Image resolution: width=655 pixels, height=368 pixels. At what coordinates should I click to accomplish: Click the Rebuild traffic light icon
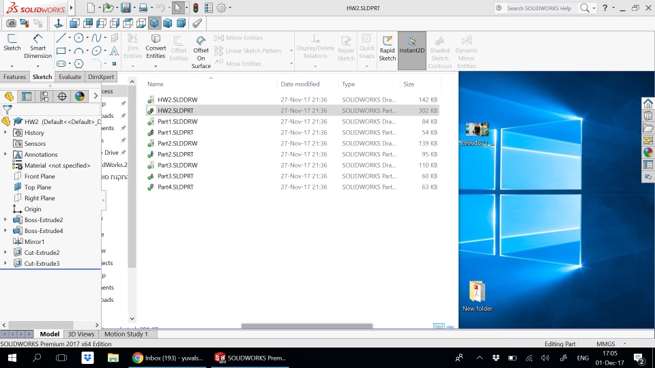click(x=196, y=7)
